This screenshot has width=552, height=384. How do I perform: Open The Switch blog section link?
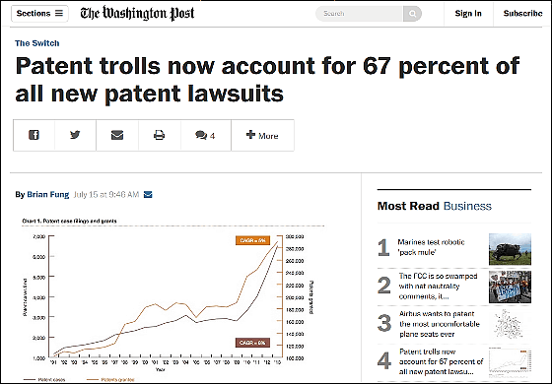click(x=37, y=43)
